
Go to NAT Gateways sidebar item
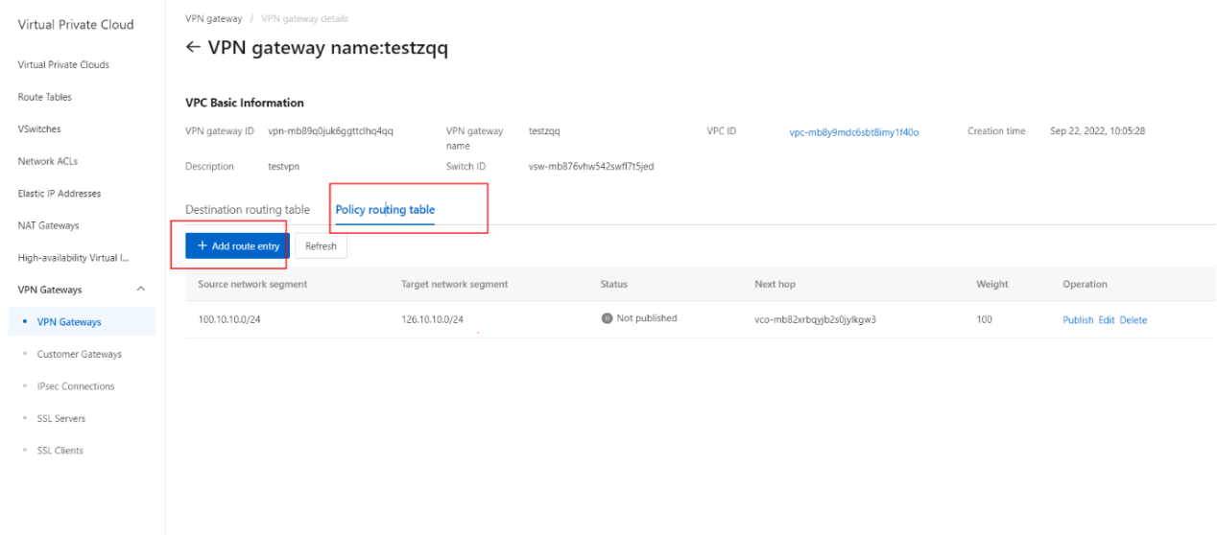[x=49, y=225]
